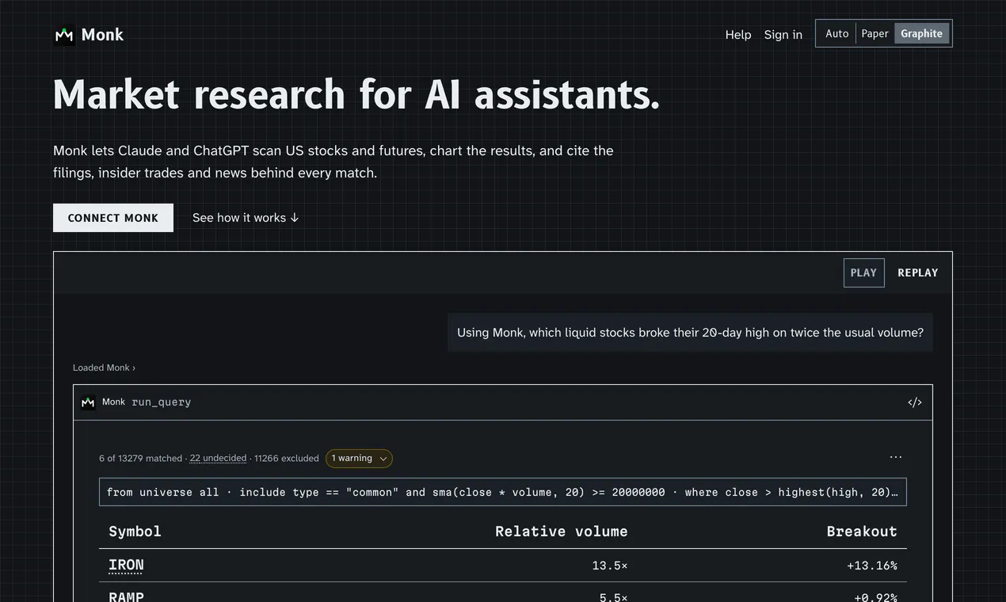
Task: Click the Replay button
Action: (917, 272)
